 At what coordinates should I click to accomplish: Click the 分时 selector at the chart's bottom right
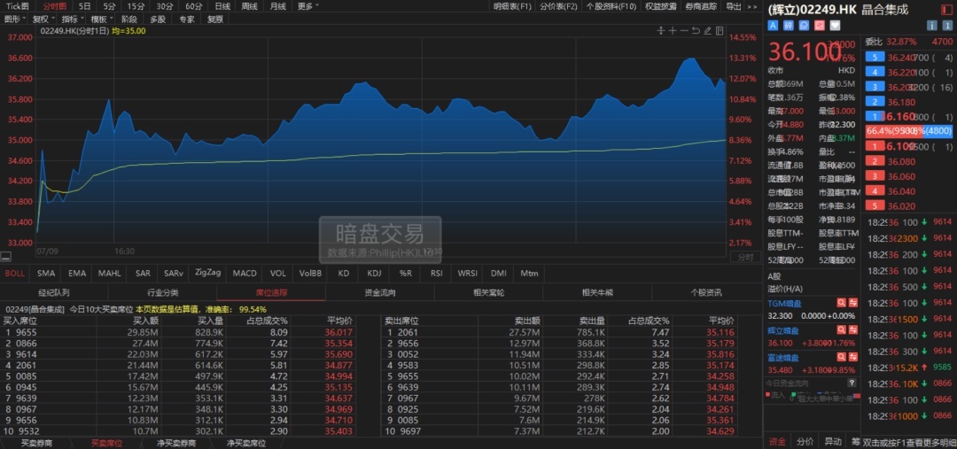(745, 257)
